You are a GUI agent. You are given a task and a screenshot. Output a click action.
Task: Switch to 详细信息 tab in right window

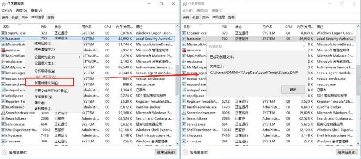[x=219, y=17]
